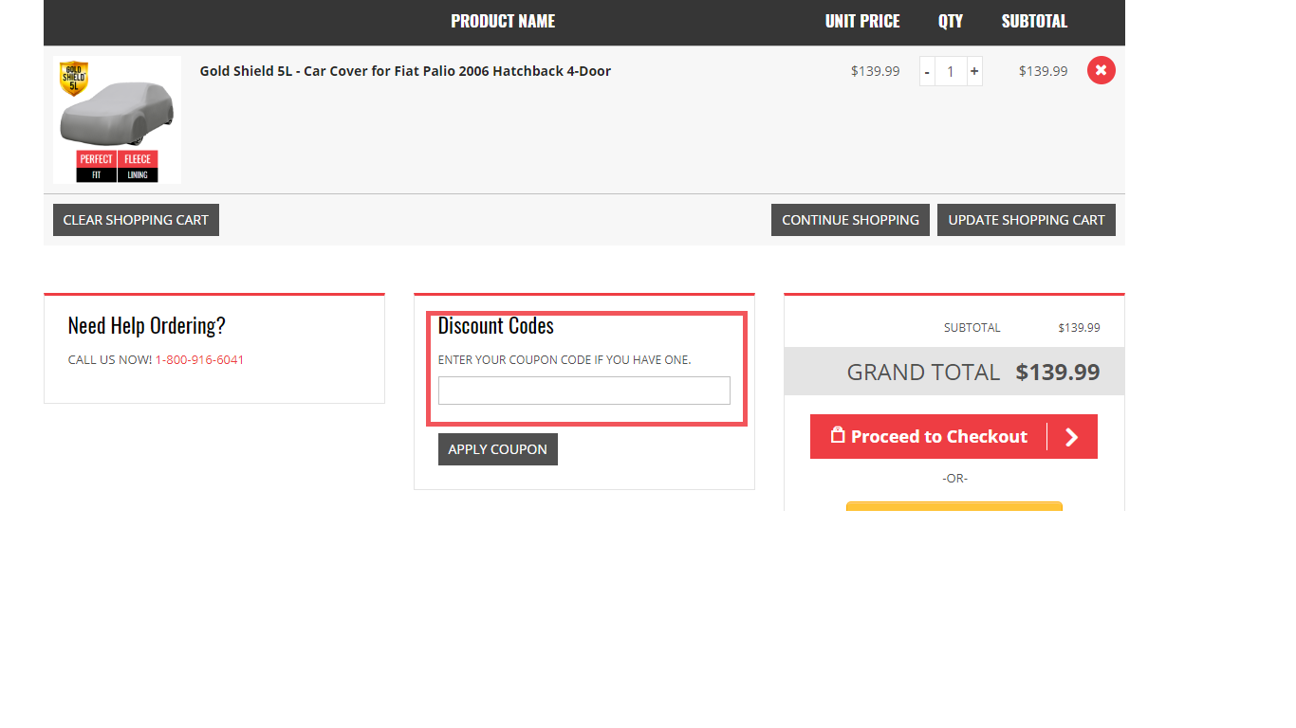Click the Discount Codes heading

click(496, 325)
